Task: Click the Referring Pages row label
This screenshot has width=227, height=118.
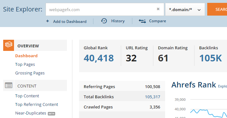Action: click(x=99, y=87)
